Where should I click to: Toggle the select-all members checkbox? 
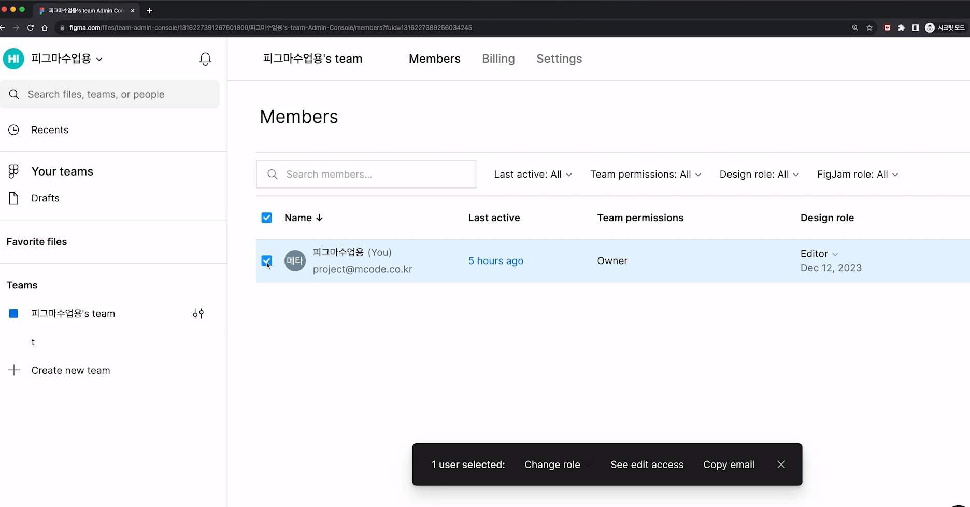click(266, 218)
